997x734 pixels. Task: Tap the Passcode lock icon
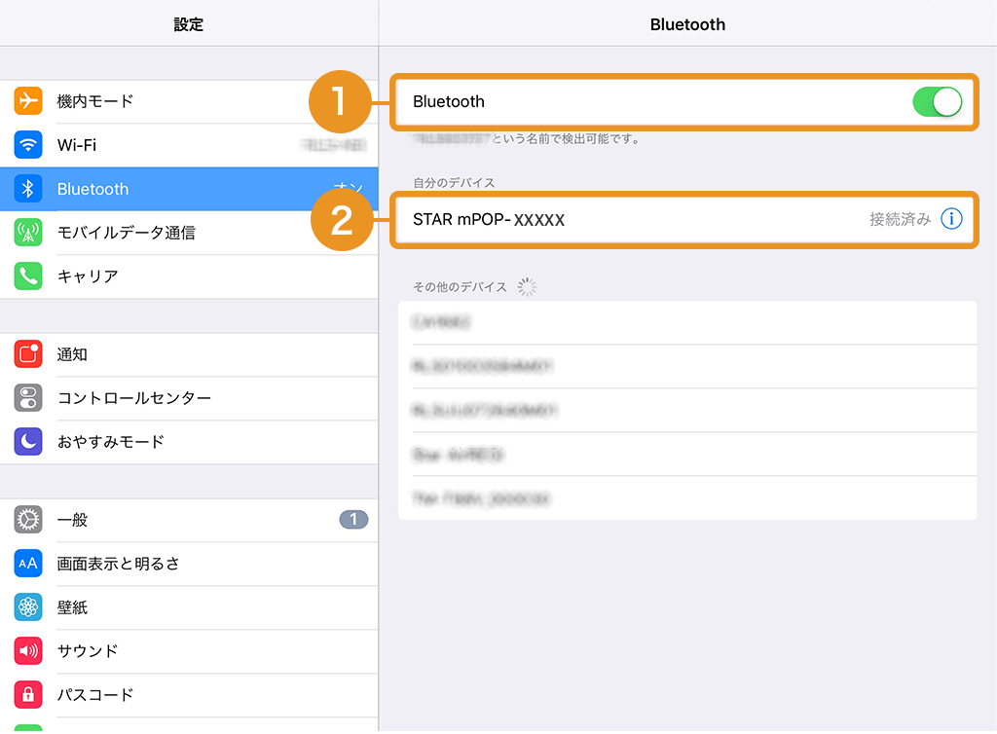pyautogui.click(x=28, y=695)
